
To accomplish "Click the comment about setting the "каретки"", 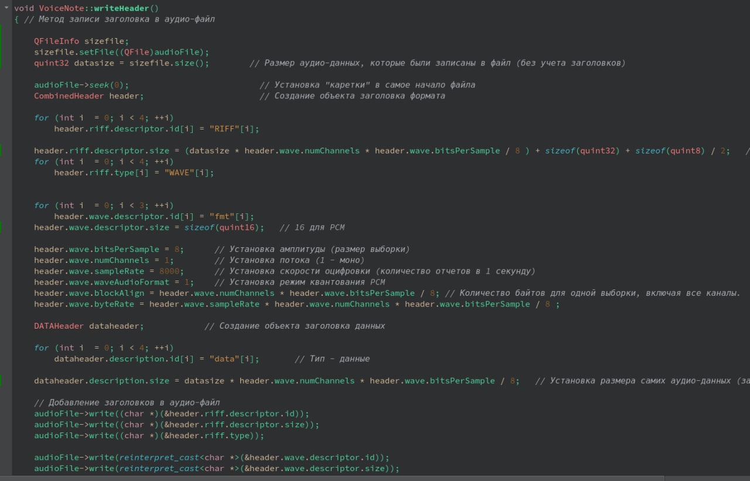I will point(367,85).
